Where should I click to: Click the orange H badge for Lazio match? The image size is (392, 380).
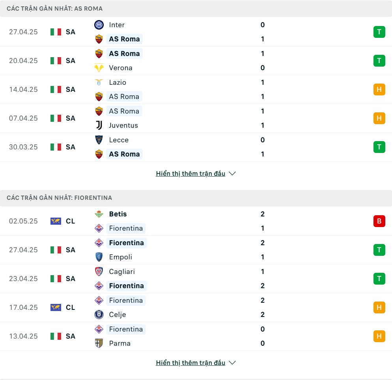click(379, 89)
